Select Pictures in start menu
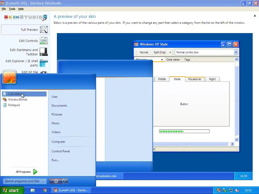Screen dimensions: 259x194 point(57,114)
